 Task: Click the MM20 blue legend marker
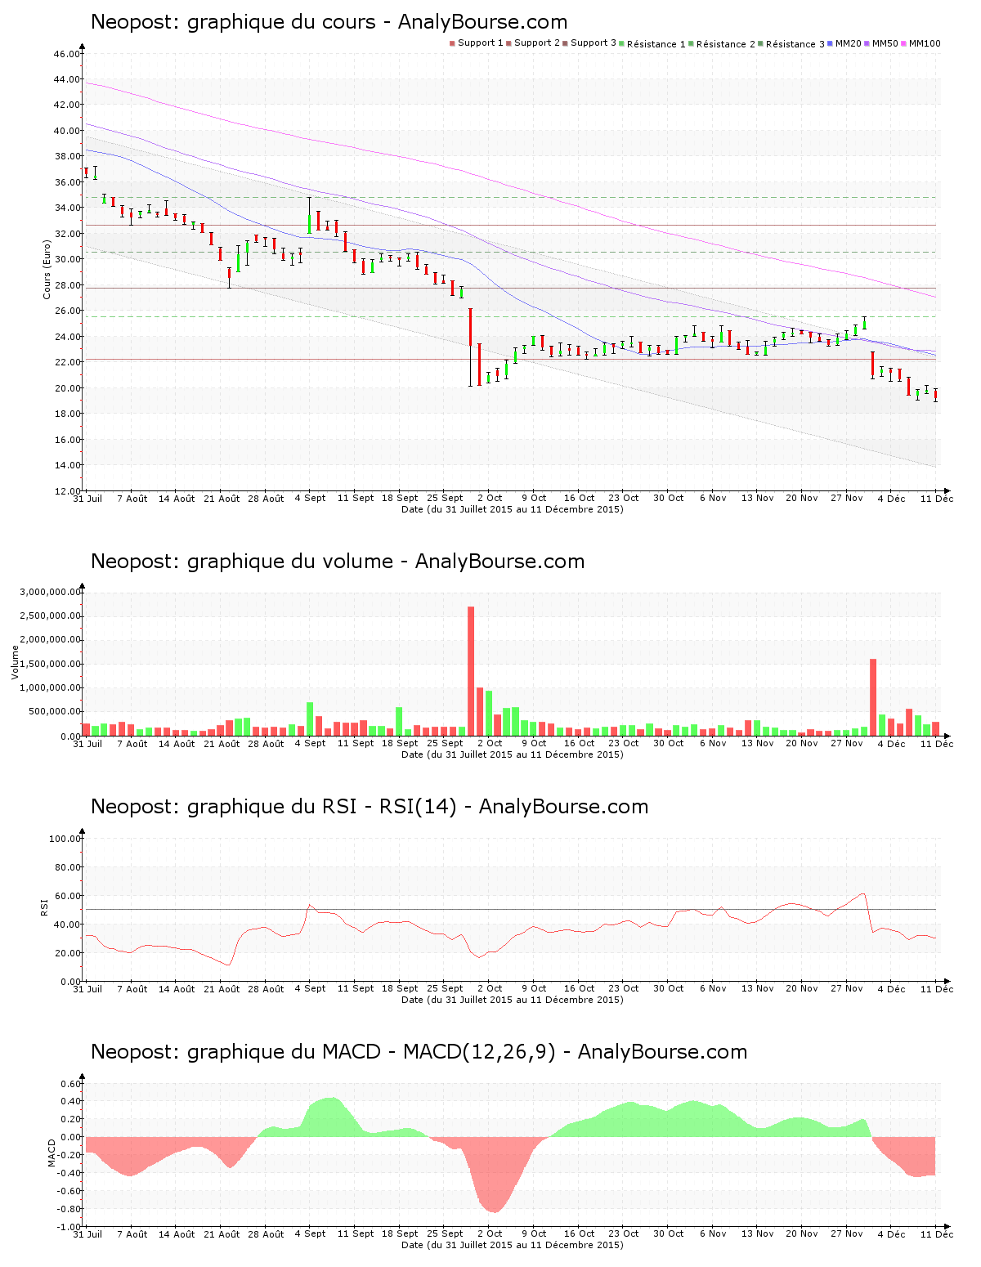pyautogui.click(x=831, y=43)
